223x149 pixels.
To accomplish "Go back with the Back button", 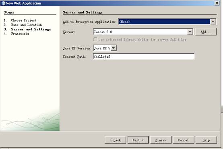I will click(116, 140).
